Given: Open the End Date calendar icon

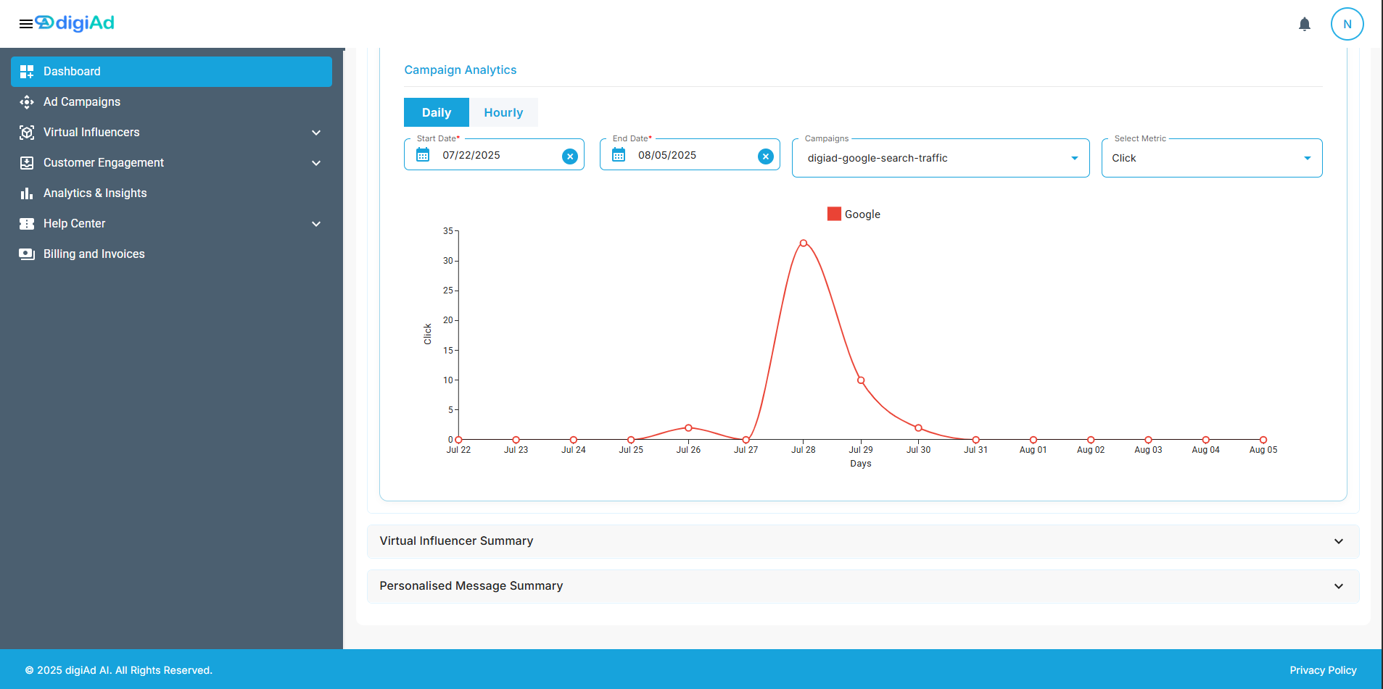Looking at the screenshot, I should tap(619, 155).
